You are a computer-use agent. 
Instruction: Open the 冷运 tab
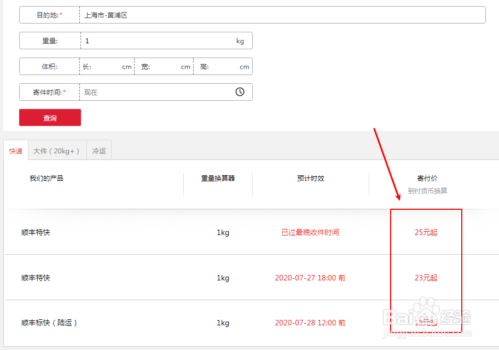point(99,151)
